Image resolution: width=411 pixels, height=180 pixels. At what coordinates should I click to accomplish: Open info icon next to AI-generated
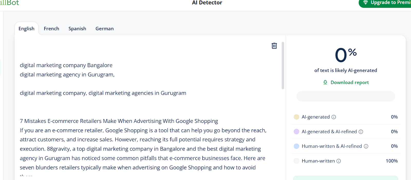tap(334, 117)
